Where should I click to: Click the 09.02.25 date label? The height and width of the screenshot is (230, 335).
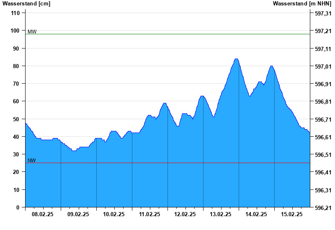(x=78, y=214)
